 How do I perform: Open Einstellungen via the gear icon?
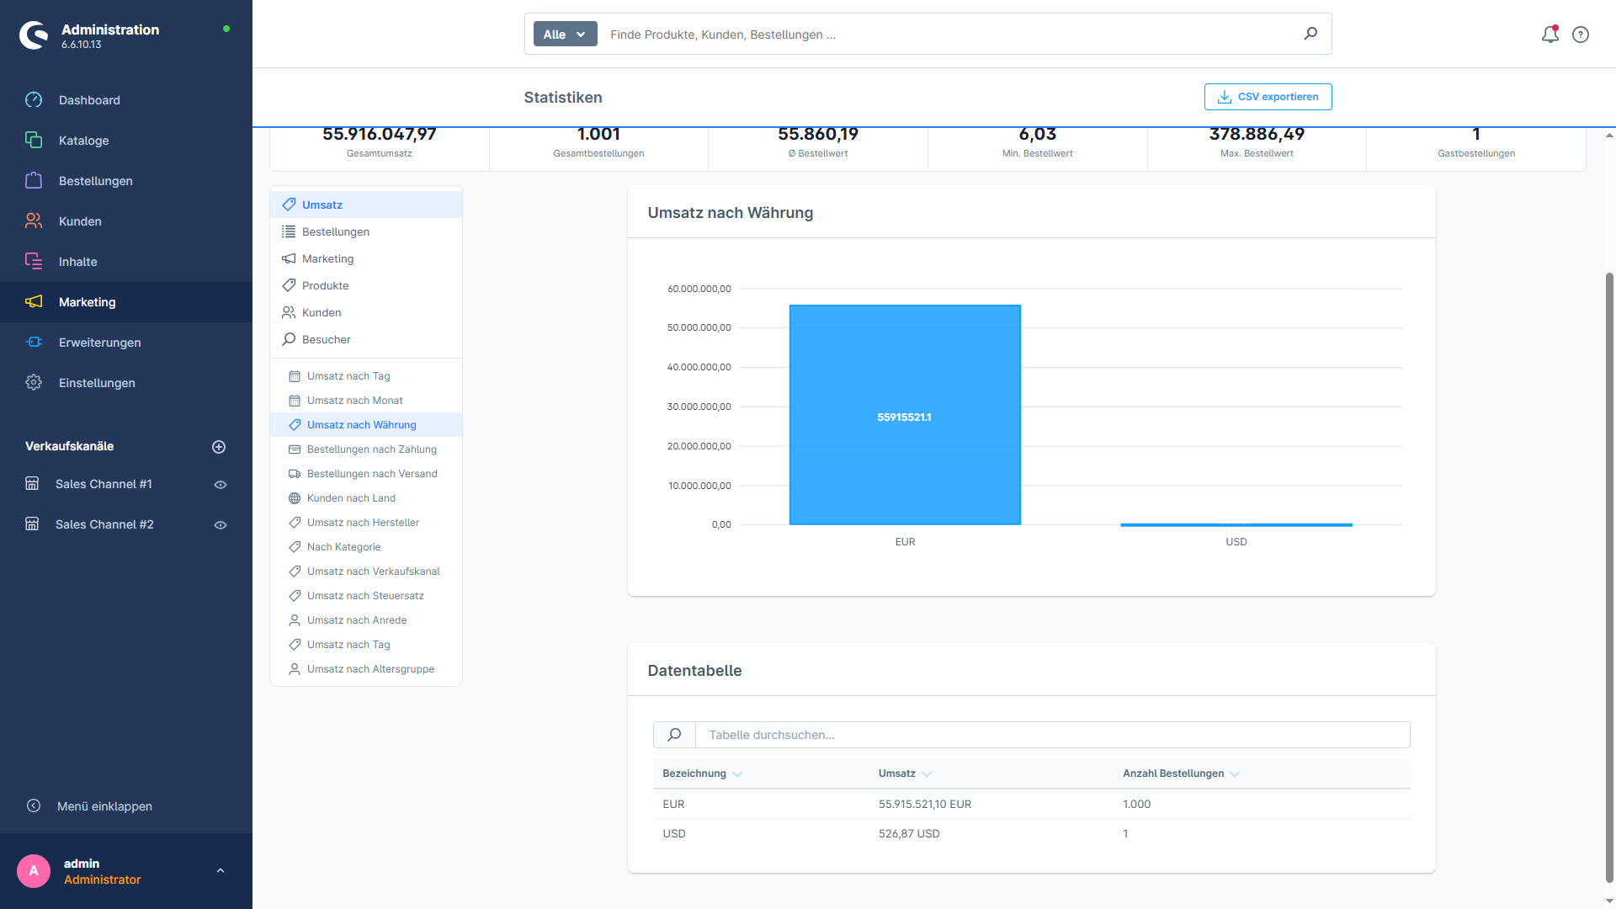click(x=34, y=383)
